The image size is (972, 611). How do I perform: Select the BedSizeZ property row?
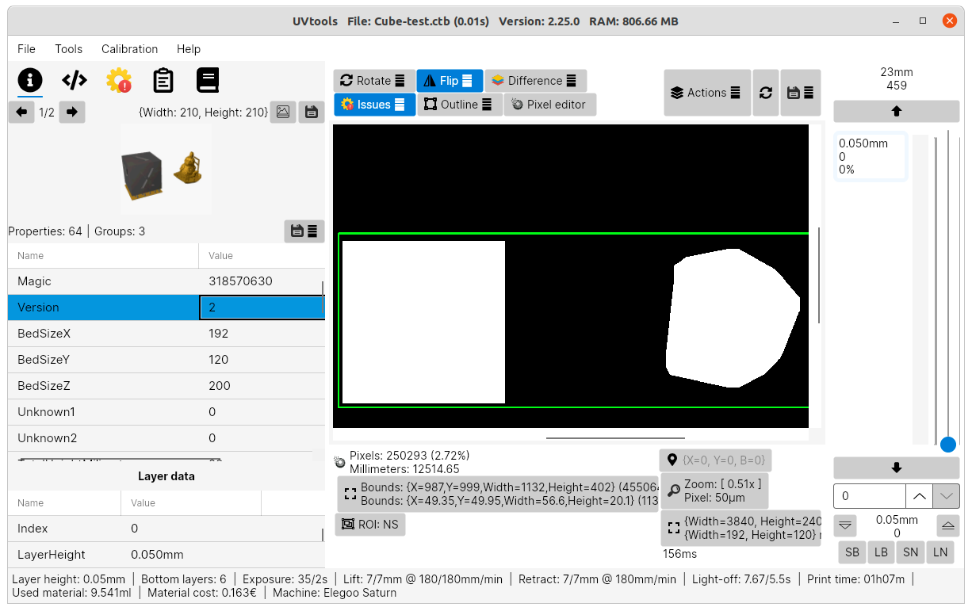166,386
